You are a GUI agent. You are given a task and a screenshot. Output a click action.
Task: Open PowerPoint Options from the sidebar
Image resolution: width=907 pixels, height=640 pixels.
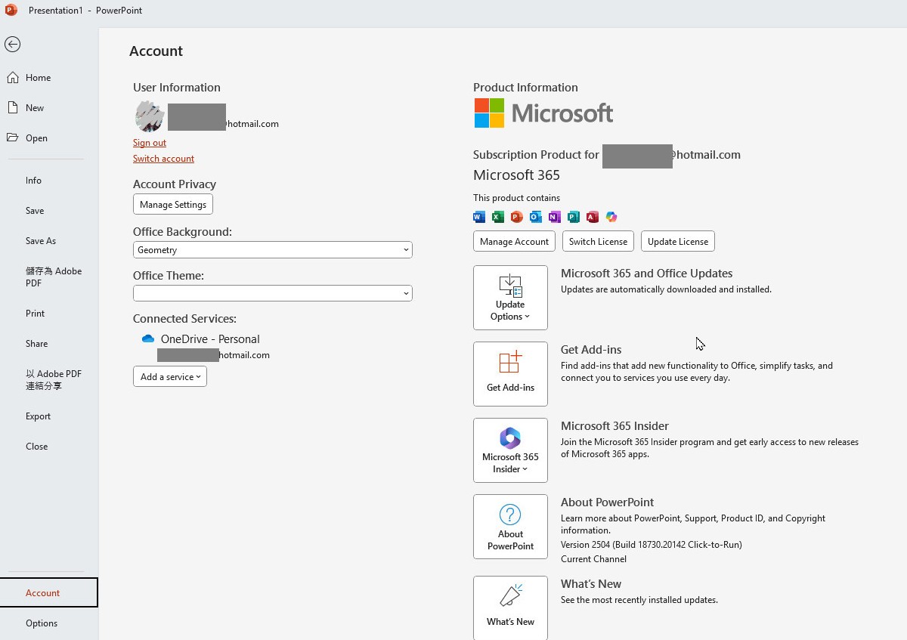pos(41,623)
